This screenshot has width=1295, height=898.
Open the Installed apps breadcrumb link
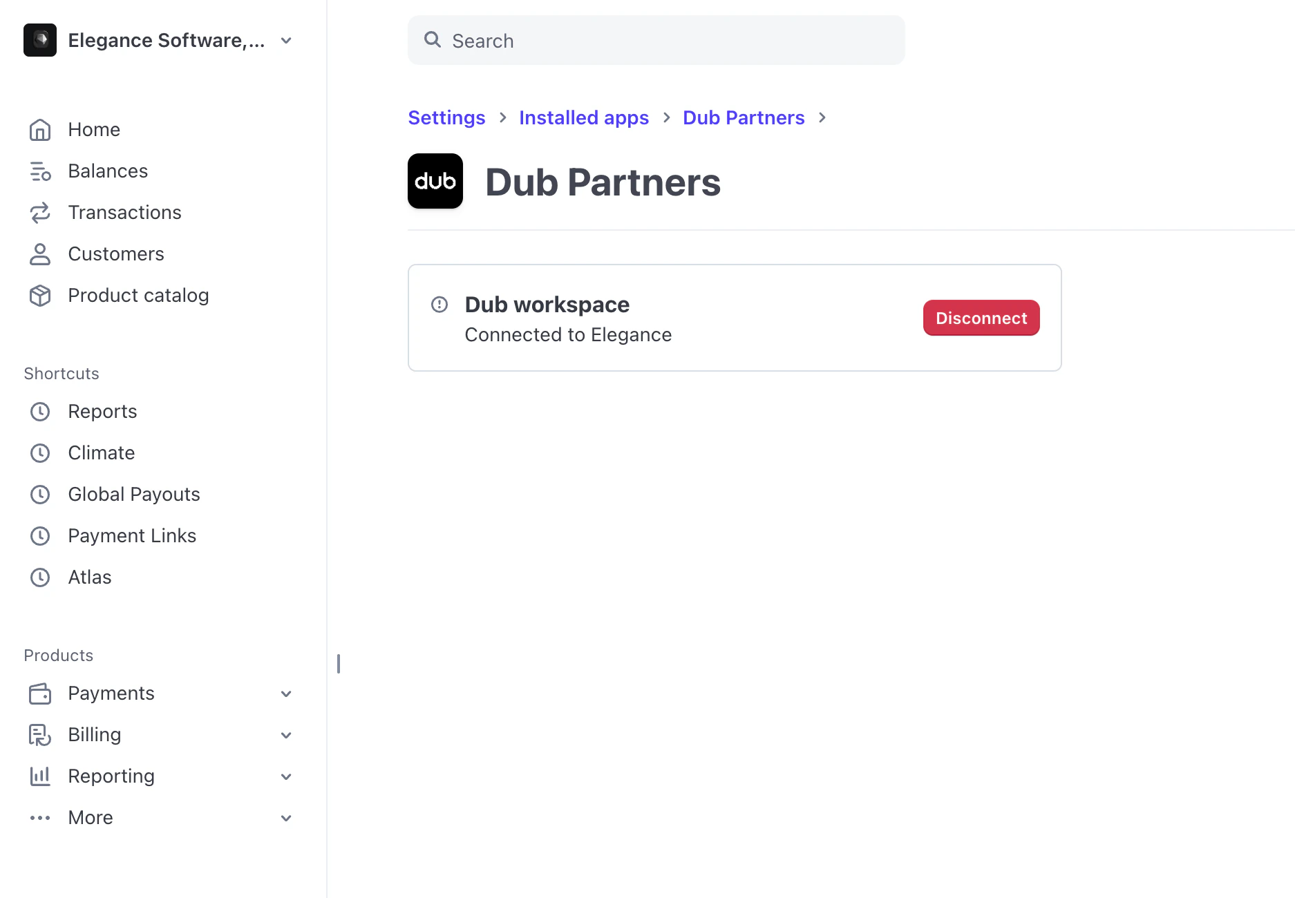(583, 117)
